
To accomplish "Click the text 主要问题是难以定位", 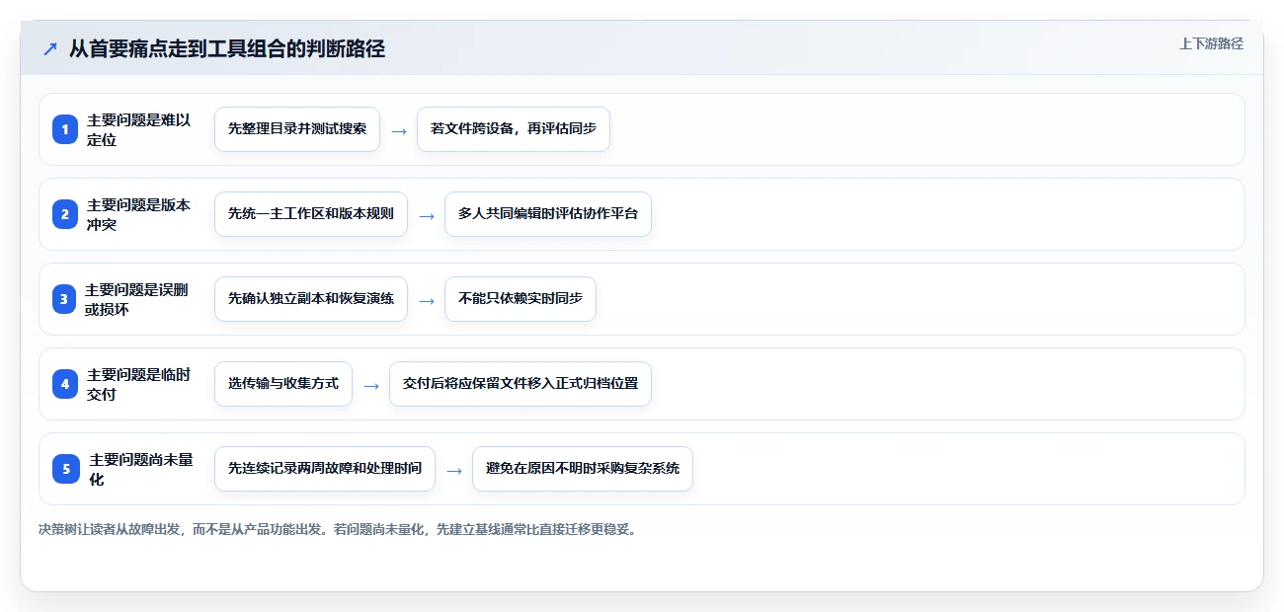I will (139, 129).
